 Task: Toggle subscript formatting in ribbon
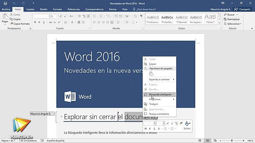point(55,22)
